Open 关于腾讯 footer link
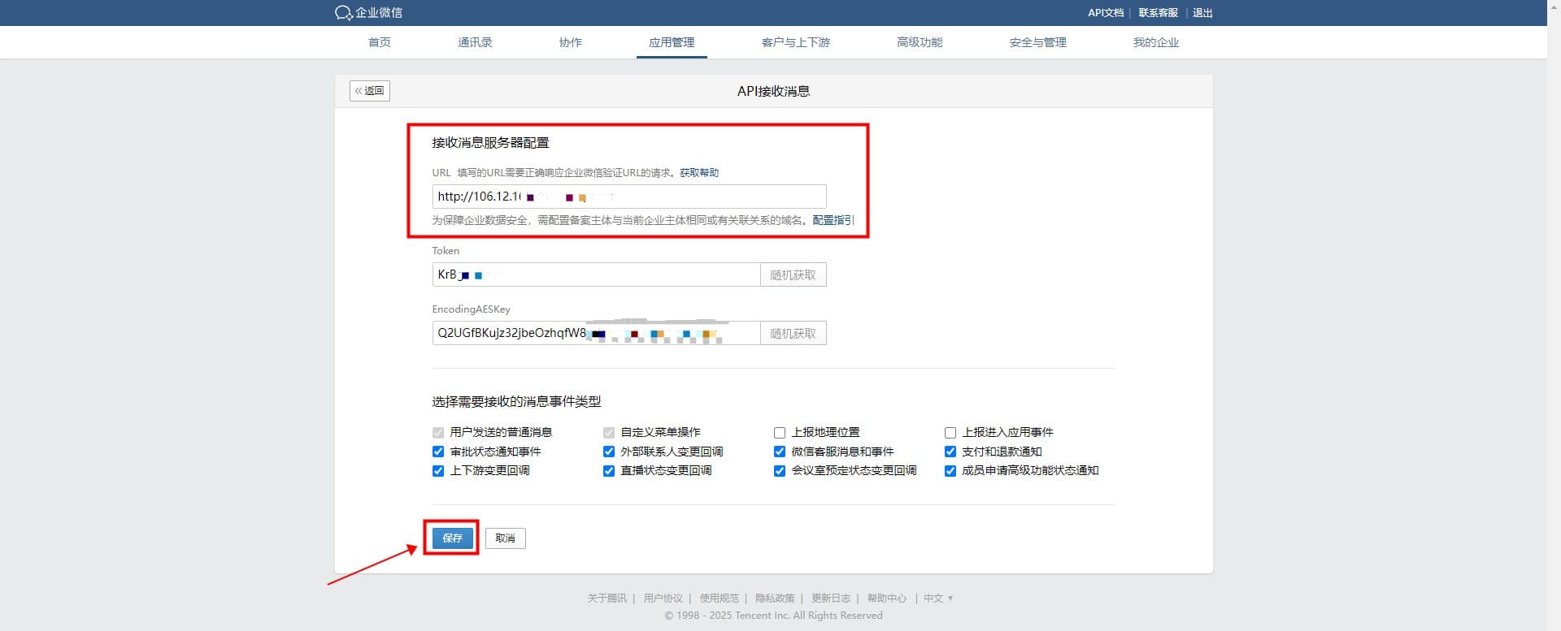1561x631 pixels. tap(607, 599)
